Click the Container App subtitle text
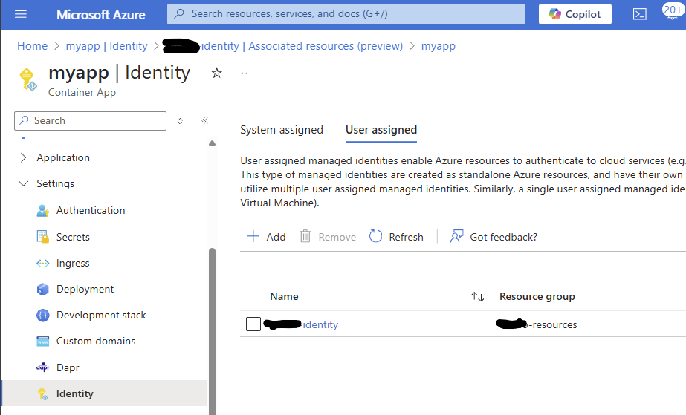The height and width of the screenshot is (415, 686). click(x=82, y=93)
